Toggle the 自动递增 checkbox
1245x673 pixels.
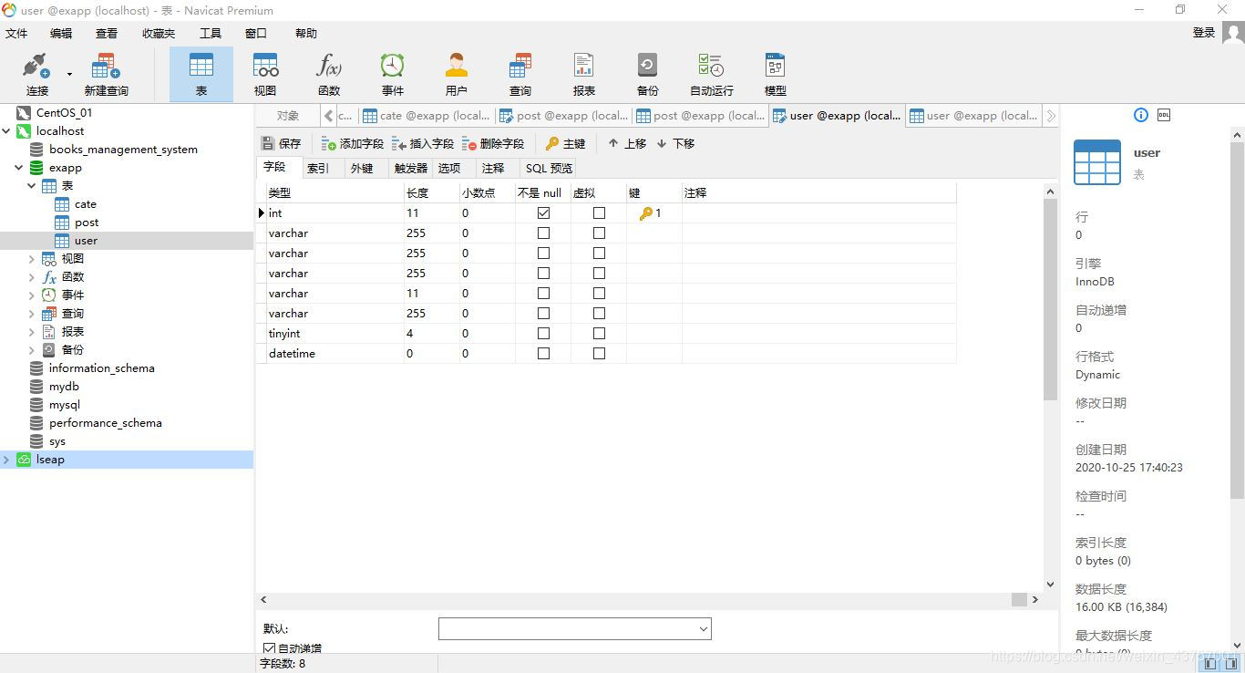(269, 648)
